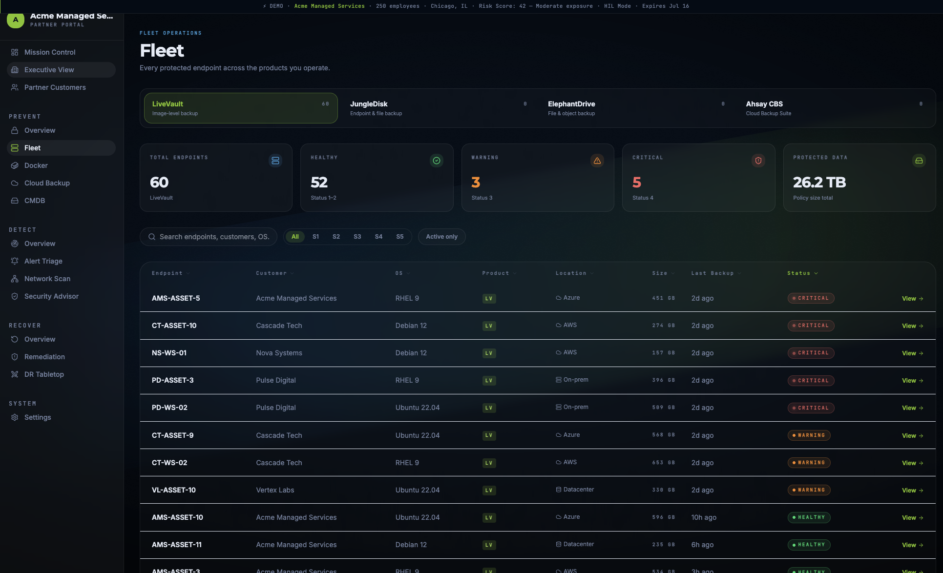Click the LV product badge for AMS-ASSET-5

click(489, 298)
